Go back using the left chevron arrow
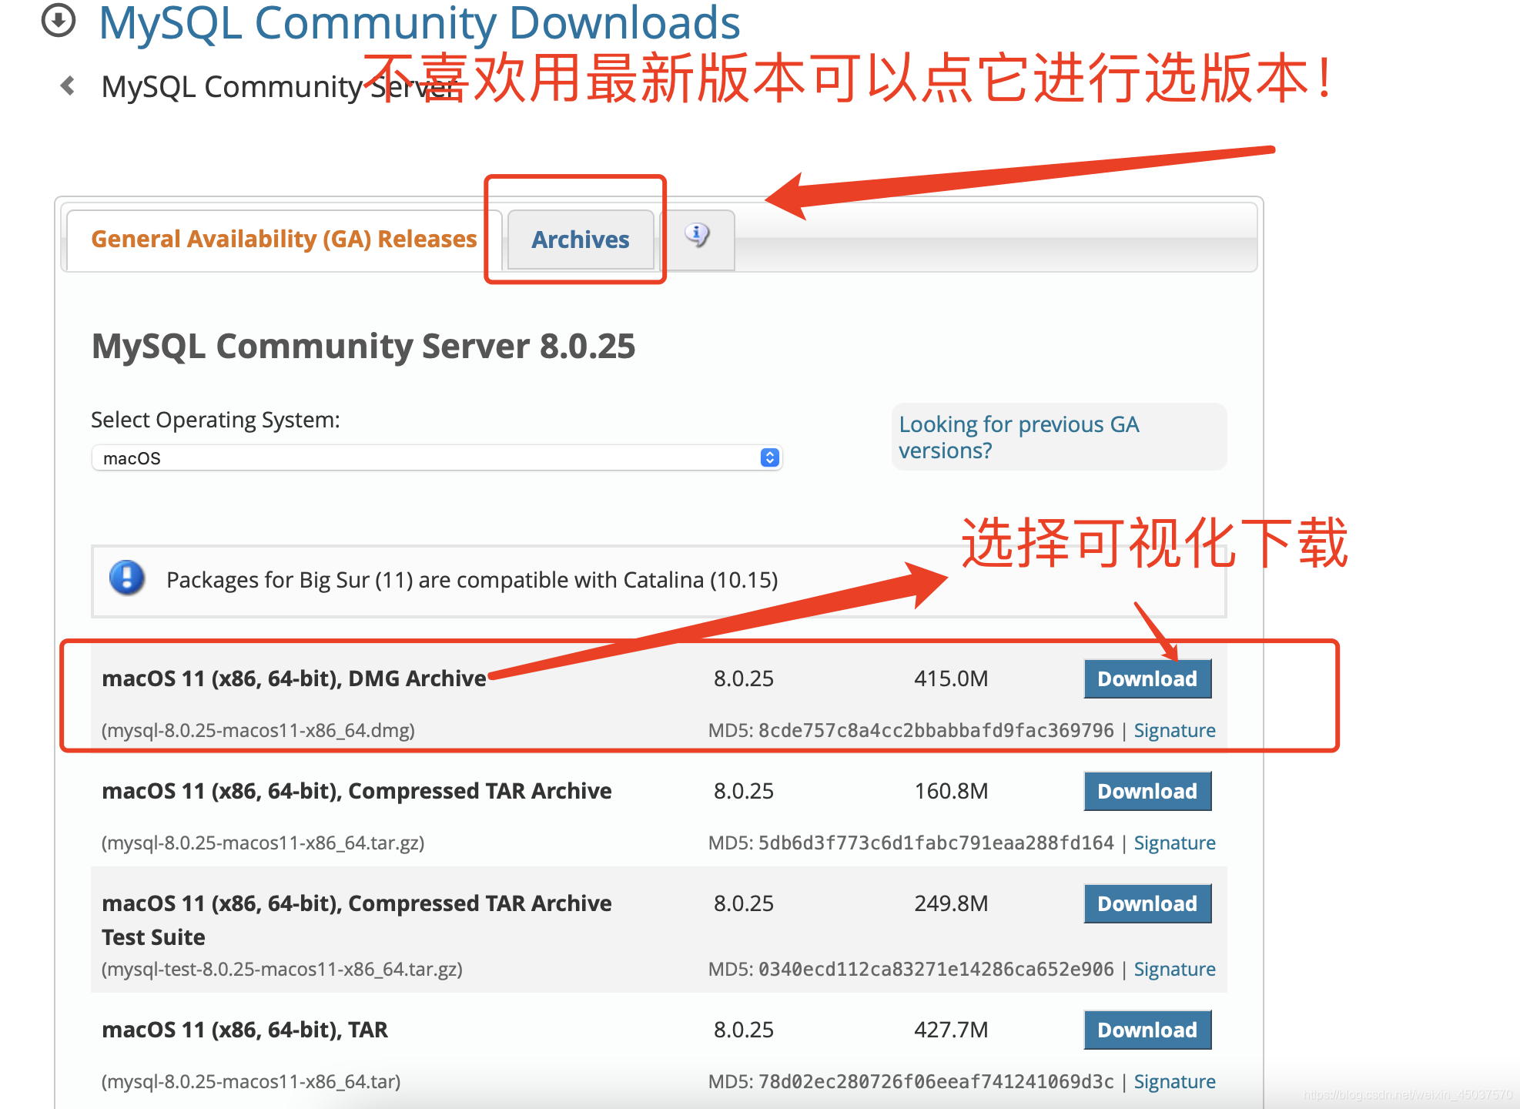This screenshot has height=1109, width=1520. pyautogui.click(x=68, y=85)
